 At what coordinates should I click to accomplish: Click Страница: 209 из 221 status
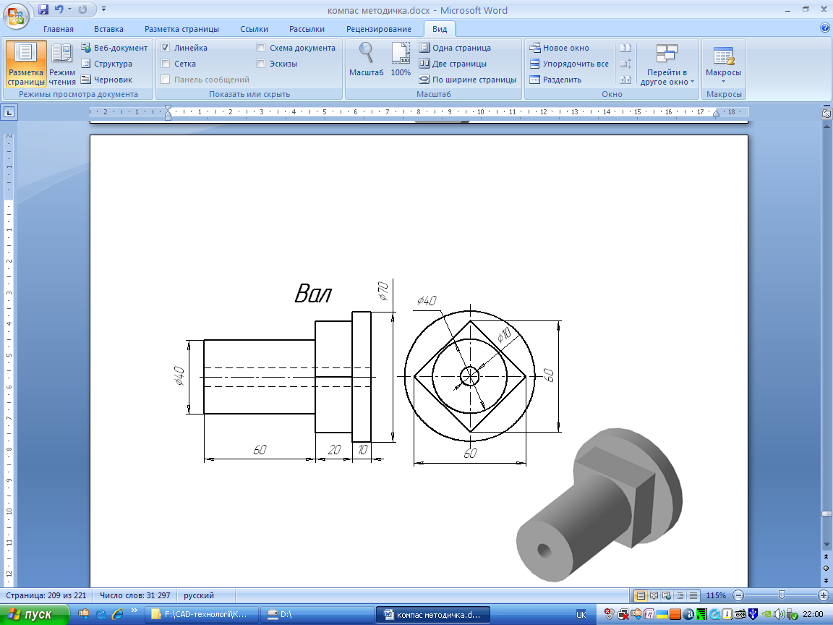[x=46, y=596]
